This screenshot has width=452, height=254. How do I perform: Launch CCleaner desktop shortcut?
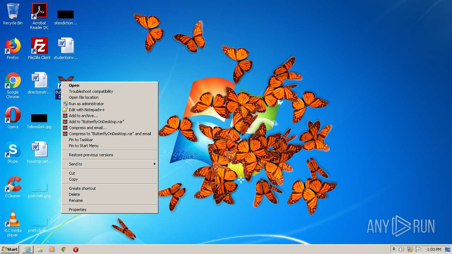coord(13,187)
